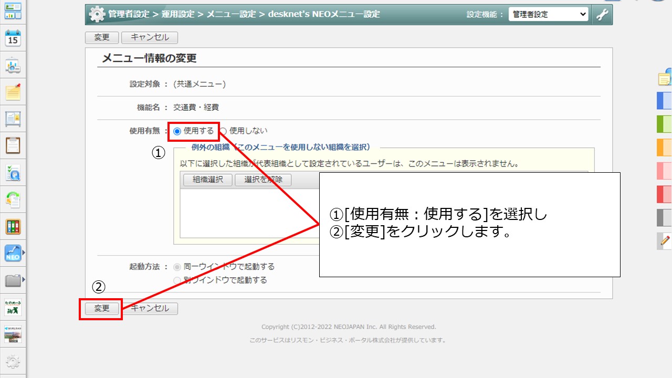Screen dimensions: 672x378
Task: Open the clipboard icon in left sidebar
Action: tap(13, 145)
